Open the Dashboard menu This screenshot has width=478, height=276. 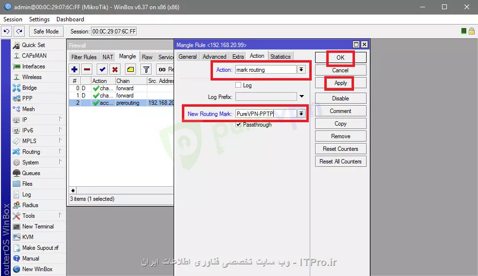click(70, 19)
